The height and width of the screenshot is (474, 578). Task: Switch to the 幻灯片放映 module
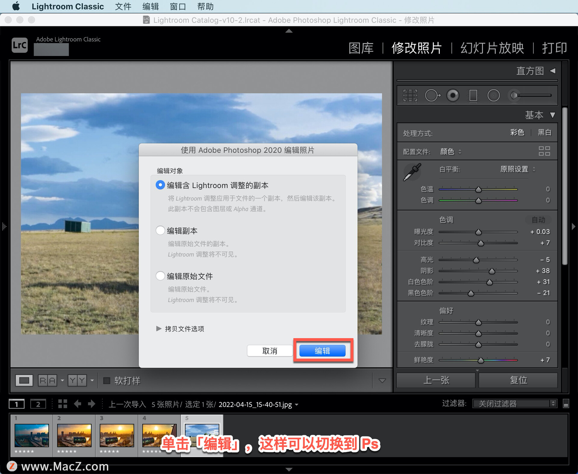pos(492,48)
